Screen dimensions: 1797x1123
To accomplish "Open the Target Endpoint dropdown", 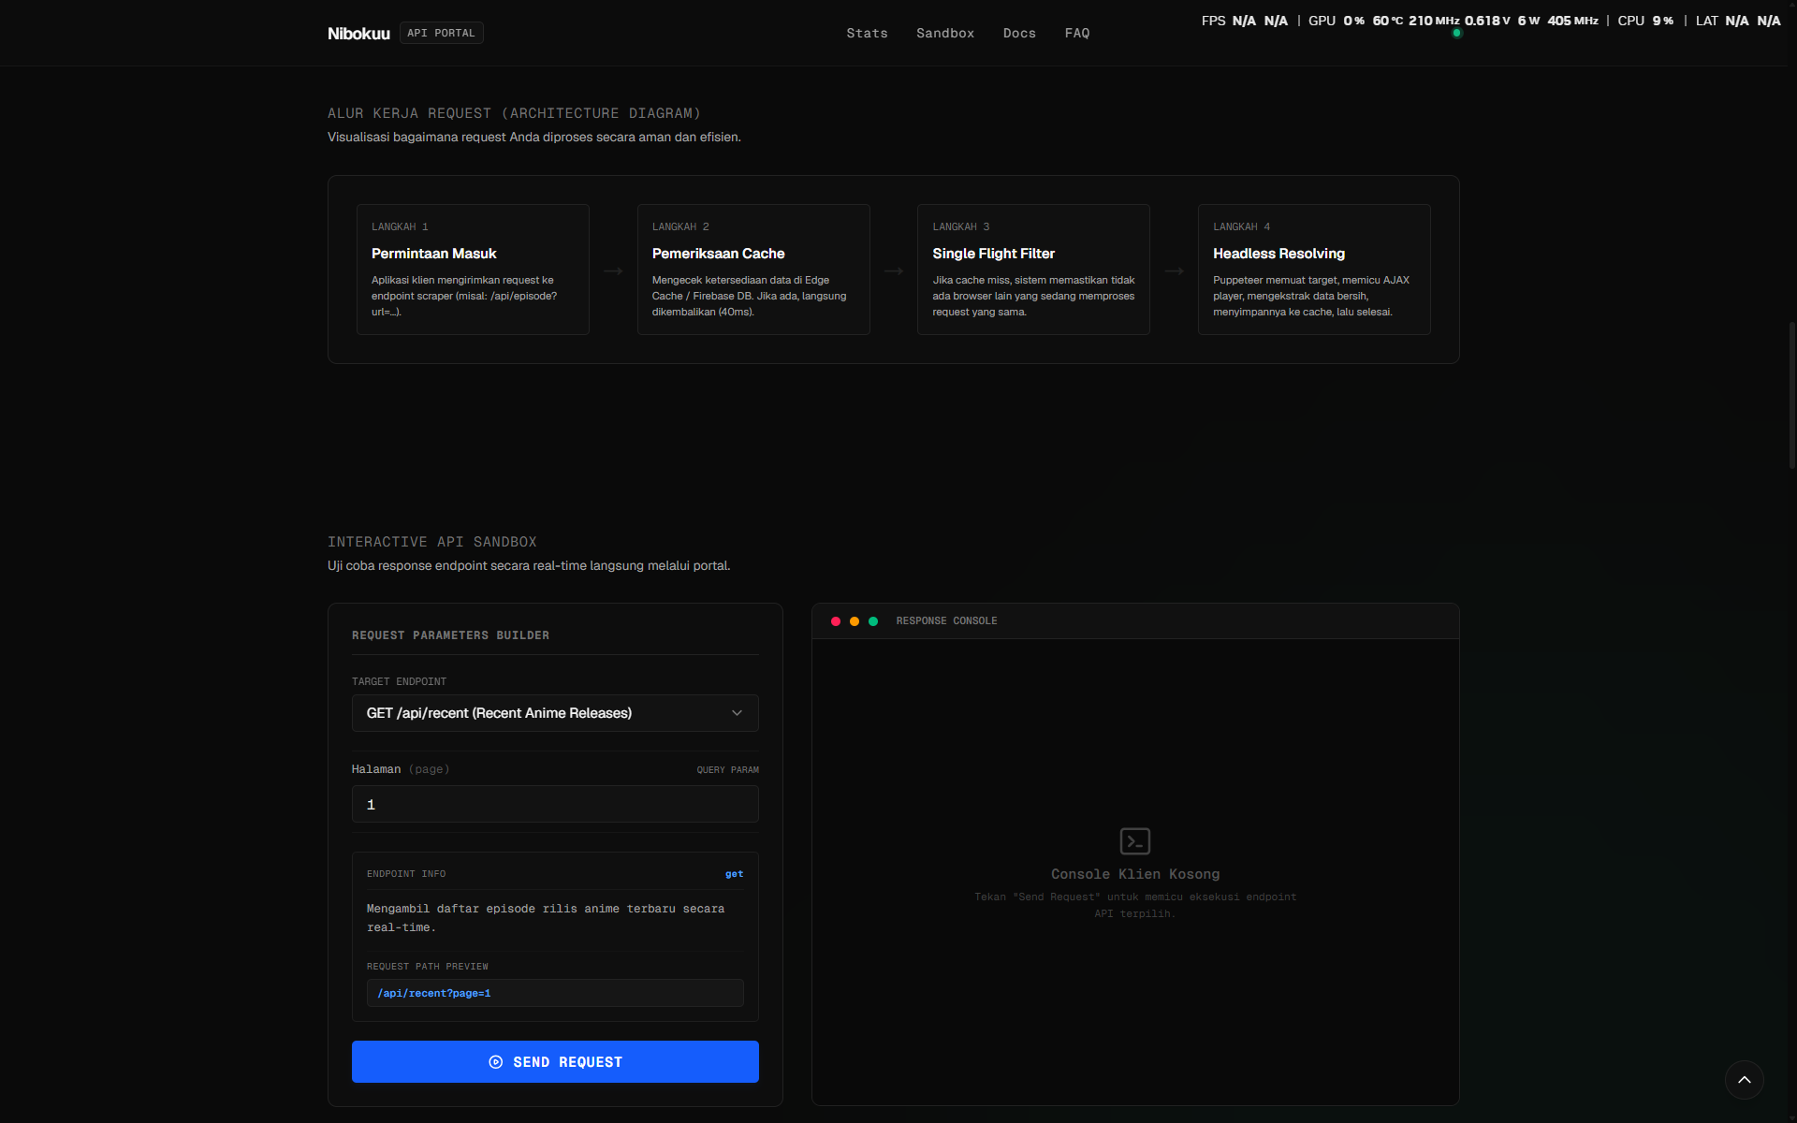I will 555,713.
